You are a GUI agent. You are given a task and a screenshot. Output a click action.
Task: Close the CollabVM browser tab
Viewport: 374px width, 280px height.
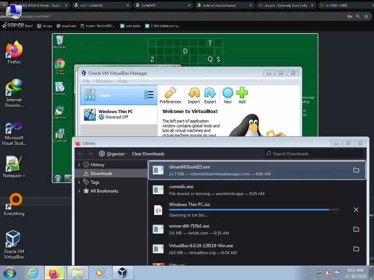pos(189,5)
